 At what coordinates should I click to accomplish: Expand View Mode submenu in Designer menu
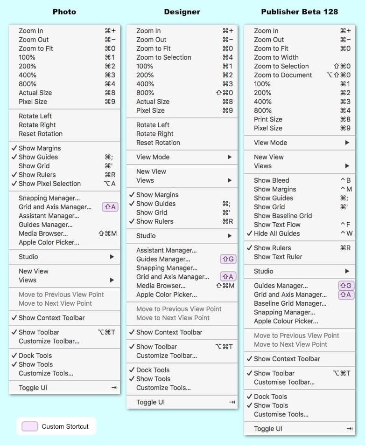click(x=182, y=157)
